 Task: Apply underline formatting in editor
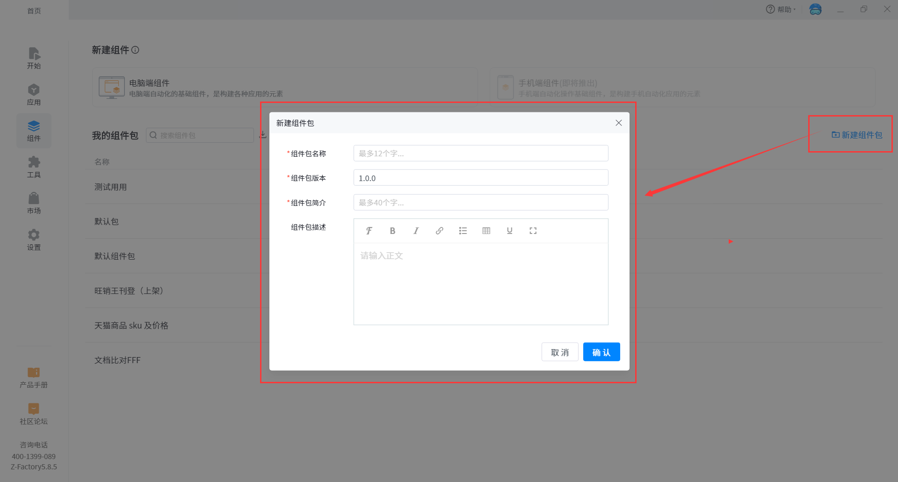point(509,231)
